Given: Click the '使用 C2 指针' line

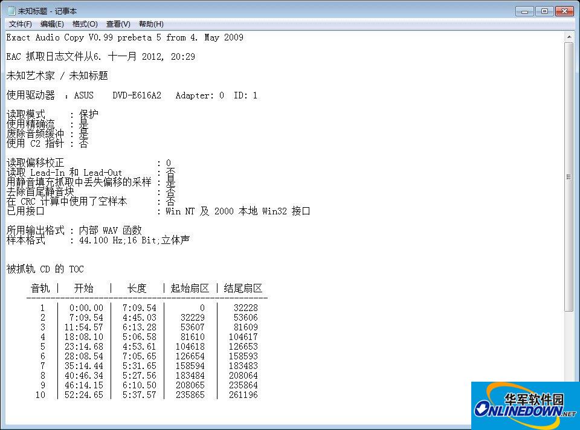Looking at the screenshot, I should pos(47,143).
